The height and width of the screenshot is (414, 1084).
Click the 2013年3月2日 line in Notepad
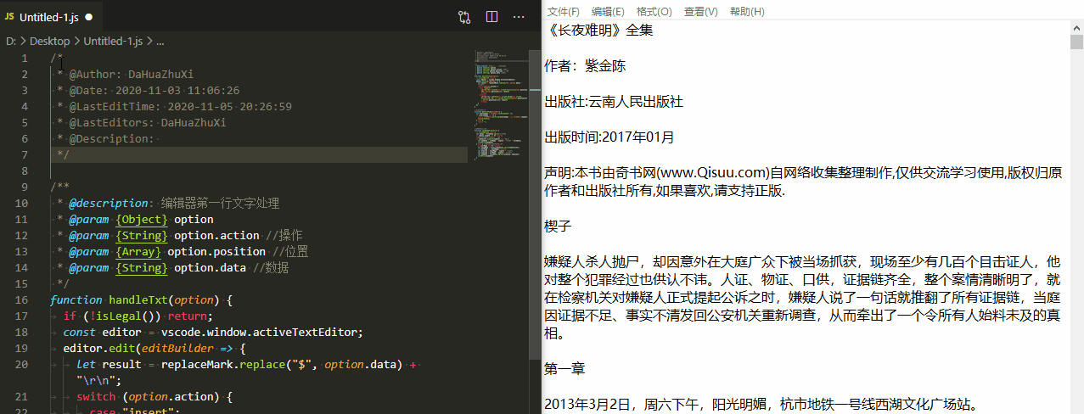pos(761,404)
